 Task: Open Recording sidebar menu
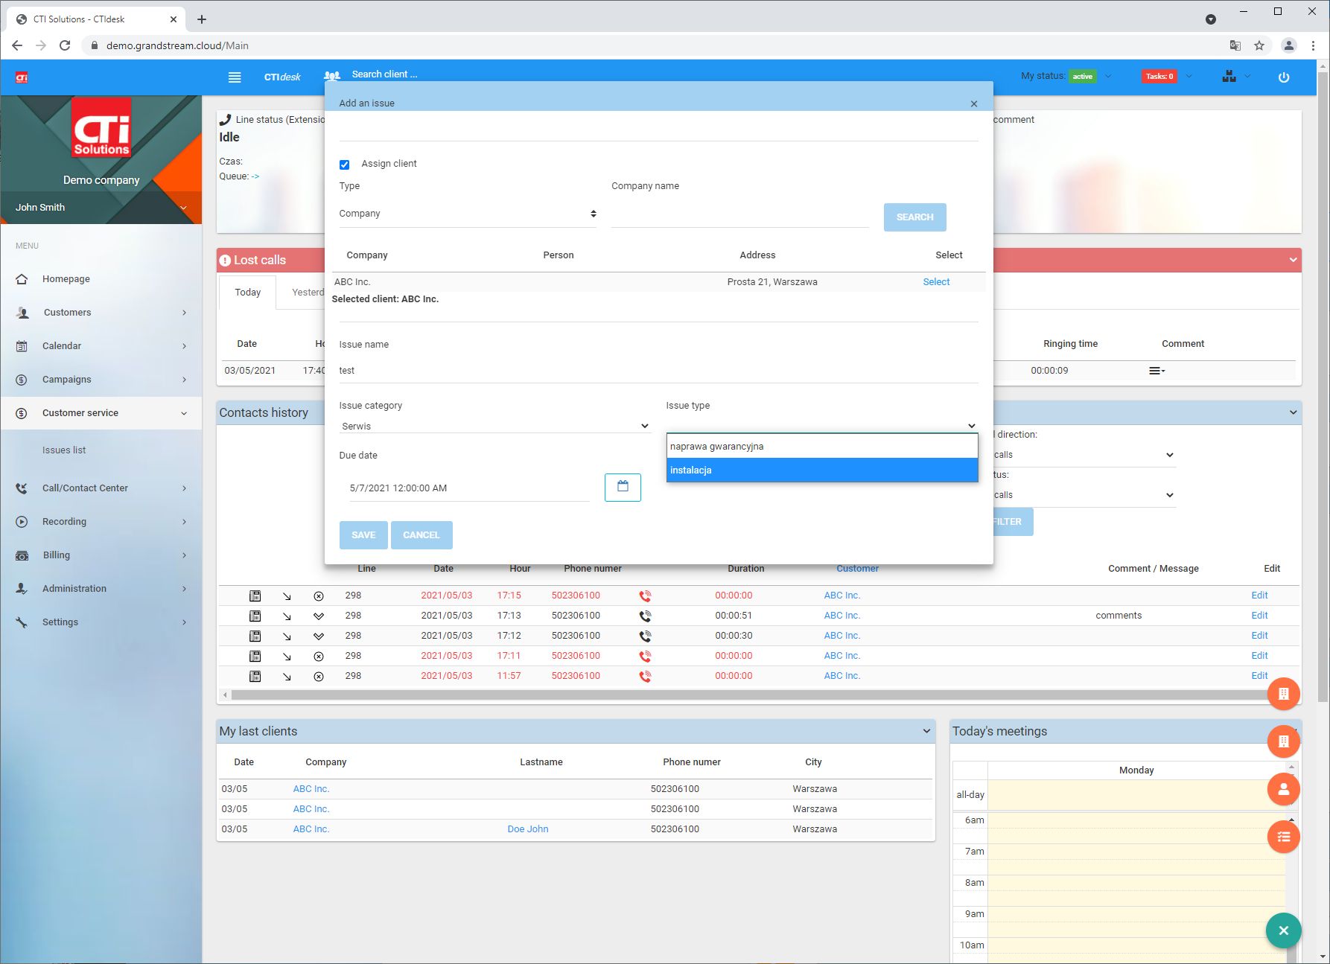(x=101, y=522)
